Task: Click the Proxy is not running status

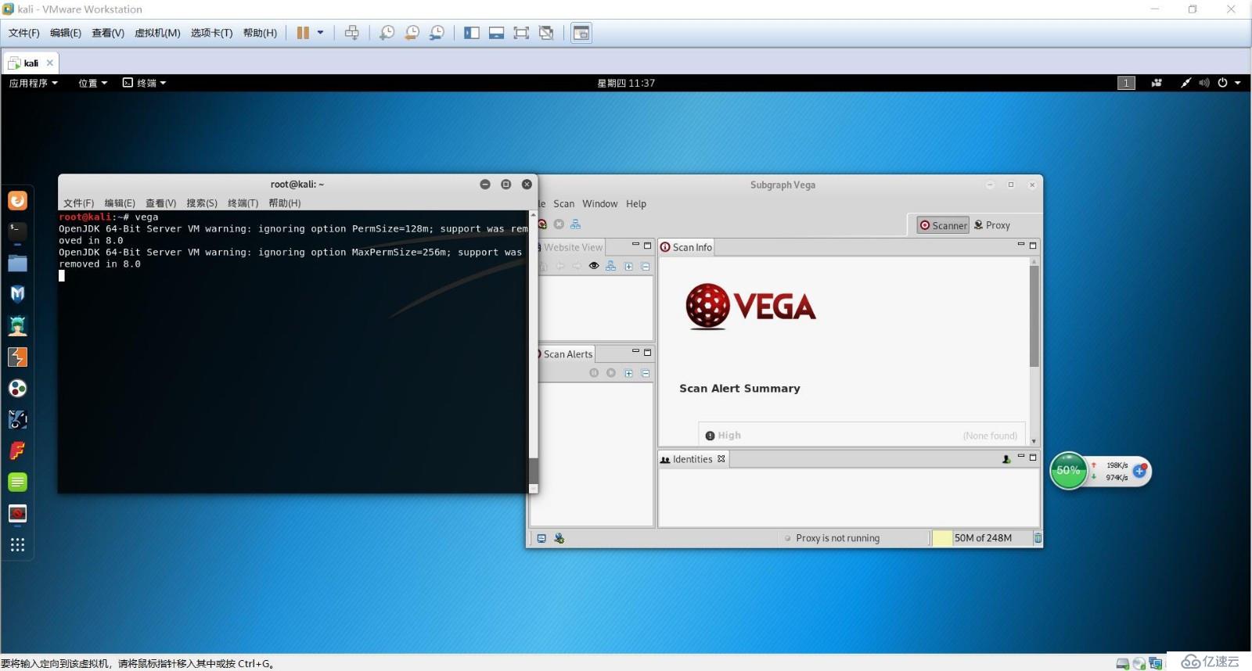Action: pos(837,538)
